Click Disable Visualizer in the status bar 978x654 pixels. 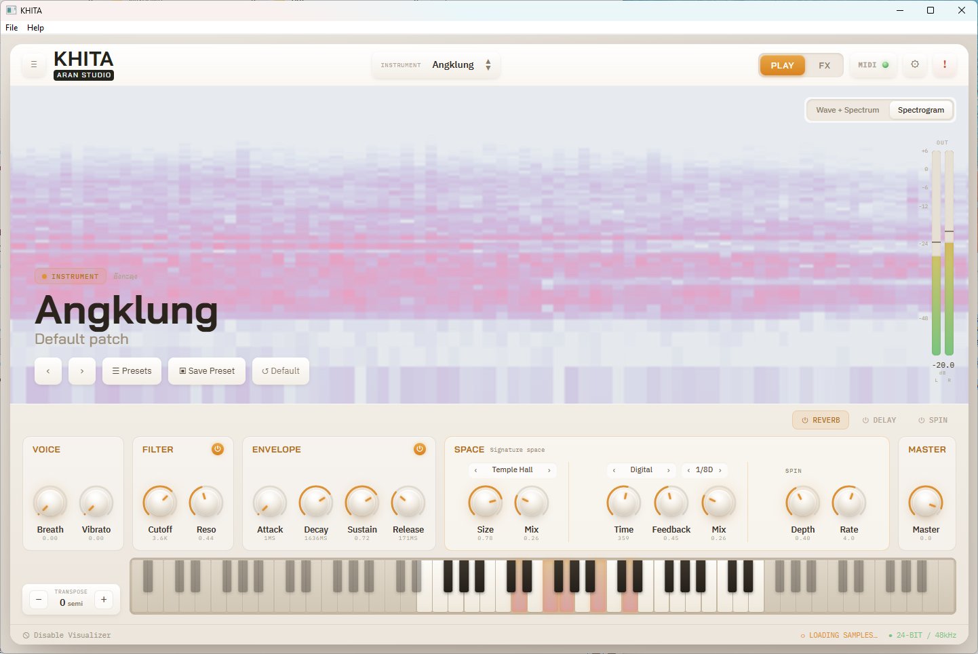point(67,636)
